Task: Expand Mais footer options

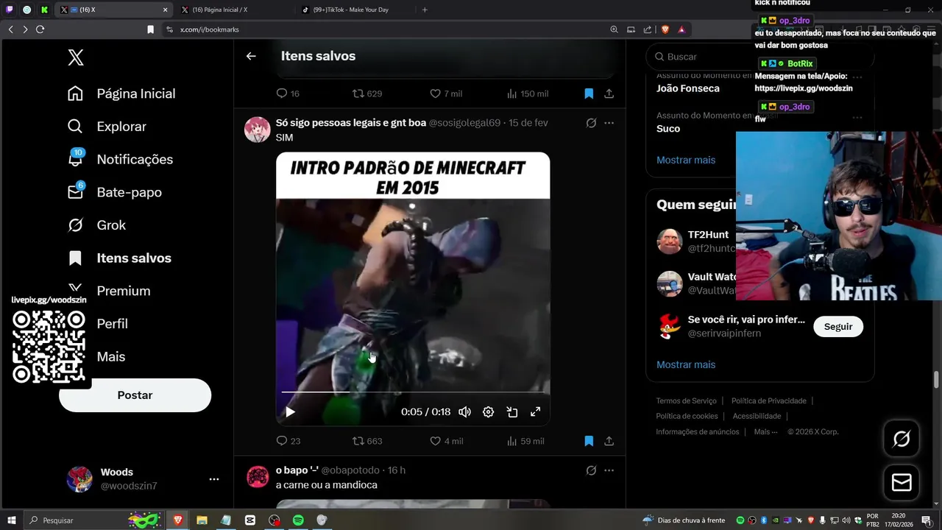Action: [765, 432]
